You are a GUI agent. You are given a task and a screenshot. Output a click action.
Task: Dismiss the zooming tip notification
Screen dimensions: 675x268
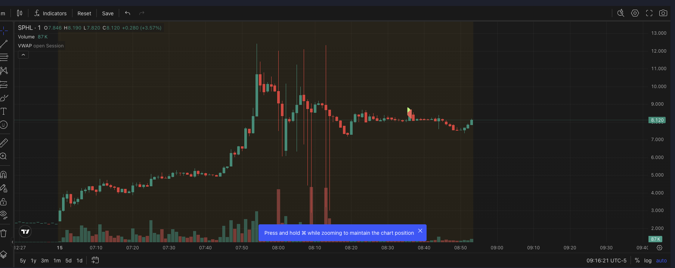pos(420,231)
